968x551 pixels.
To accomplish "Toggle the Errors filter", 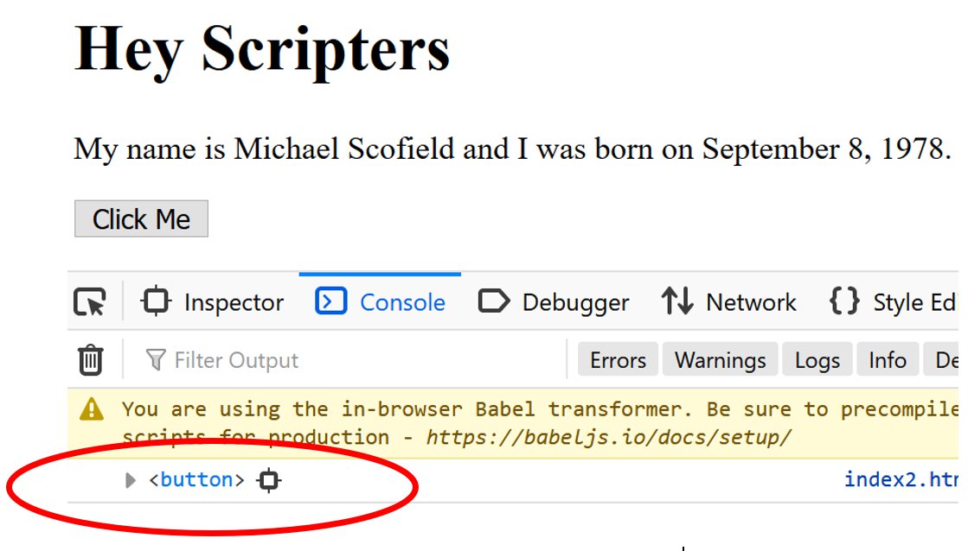I will pos(618,360).
